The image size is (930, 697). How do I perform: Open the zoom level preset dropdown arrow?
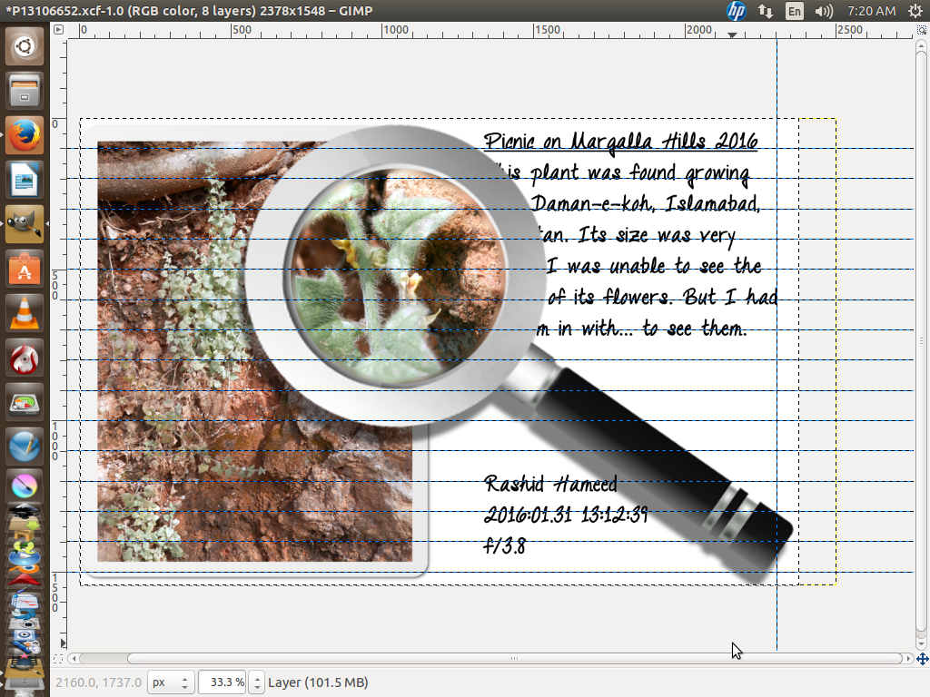[257, 682]
